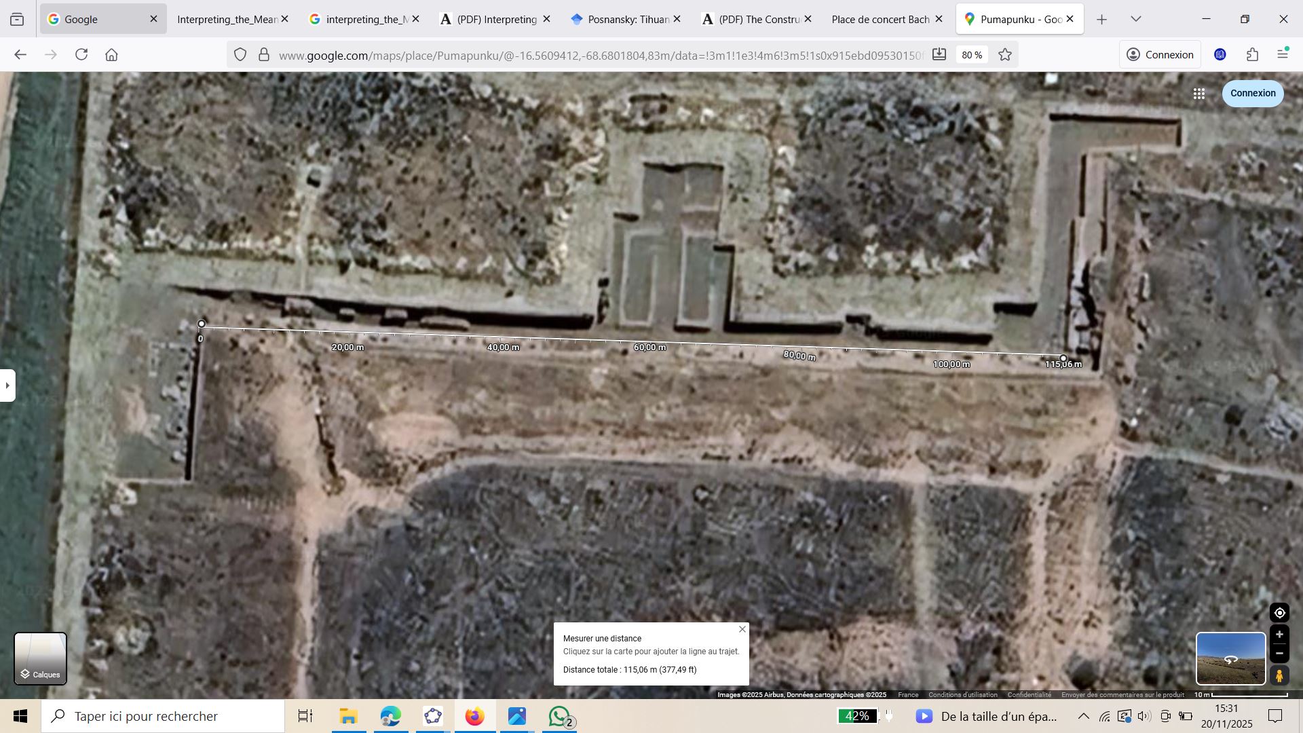This screenshot has width=1303, height=733.
Task: Toggle the Calques map layers button
Action: 40,659
